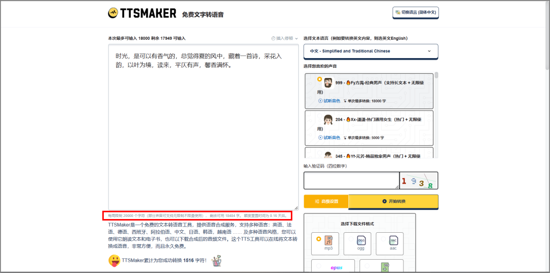The image size is (550, 273).
Task: Click the TTSMaker description paragraph
Action: point(203,235)
